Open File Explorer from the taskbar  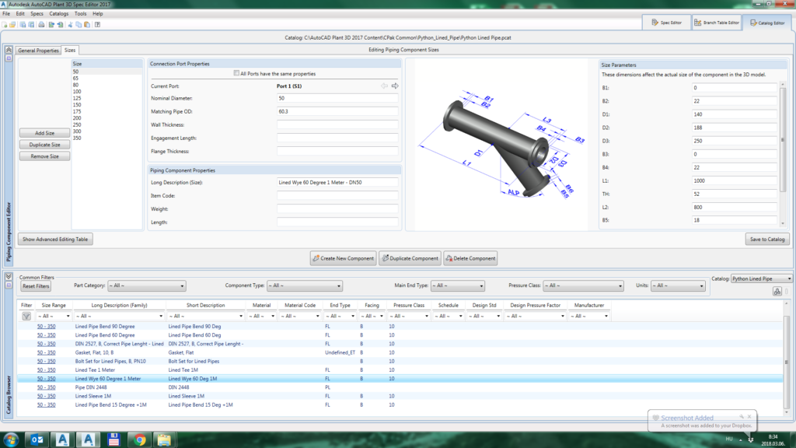coord(164,440)
